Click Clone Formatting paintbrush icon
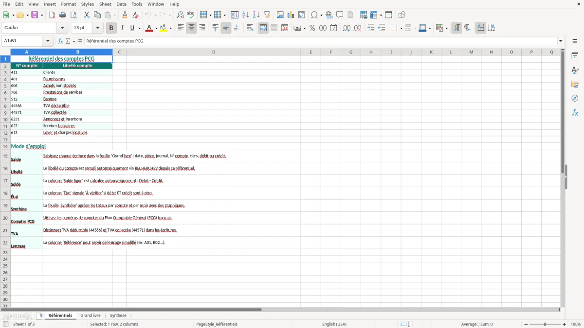584x328 pixels. coord(125,15)
